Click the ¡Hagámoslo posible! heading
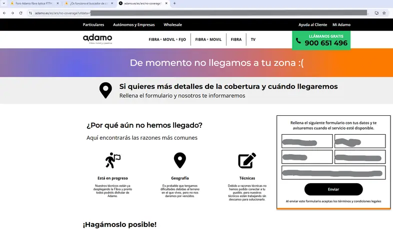Screen dimensions: 393x229 tap(120, 225)
